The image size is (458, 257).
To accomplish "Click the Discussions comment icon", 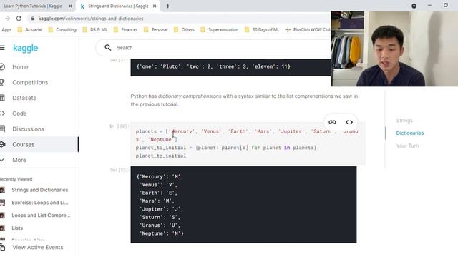I will [x=2, y=128].
